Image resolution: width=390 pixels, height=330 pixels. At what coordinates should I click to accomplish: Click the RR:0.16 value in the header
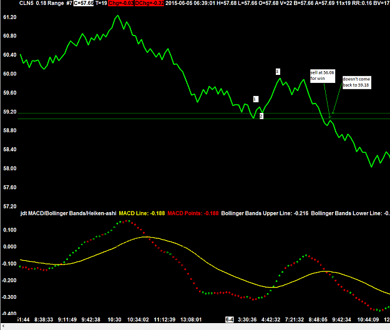click(362, 3)
